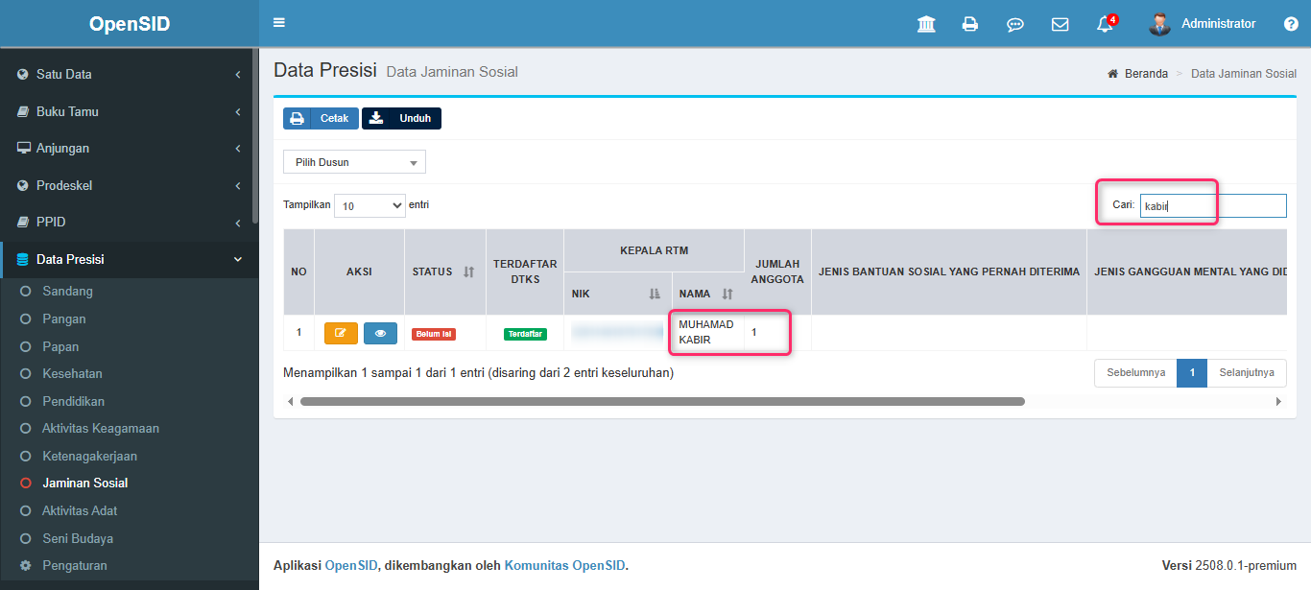The width and height of the screenshot is (1311, 590).
Task: Click the globe icon beside Prodeskel
Action: pyautogui.click(x=23, y=185)
